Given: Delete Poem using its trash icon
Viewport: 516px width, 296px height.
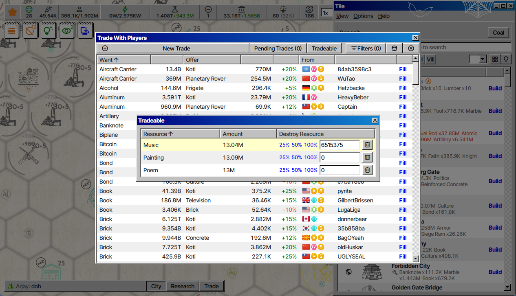Looking at the screenshot, I should [x=367, y=170].
